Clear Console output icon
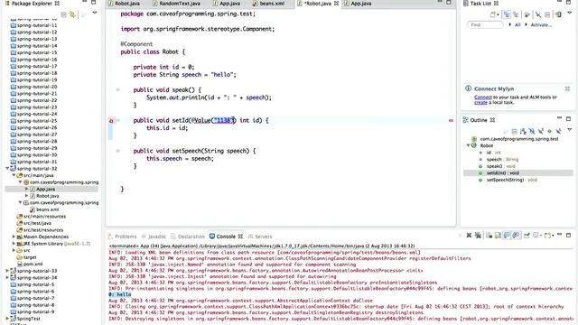This screenshot has width=578, height=325. coord(489,236)
